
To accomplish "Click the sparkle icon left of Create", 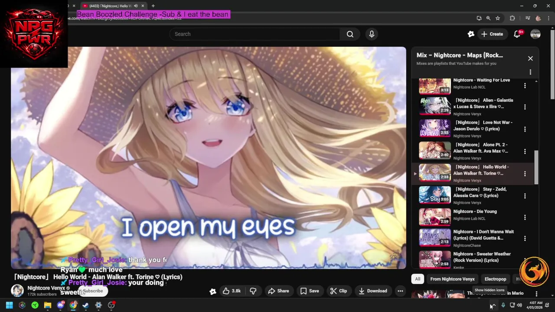I will [471, 34].
